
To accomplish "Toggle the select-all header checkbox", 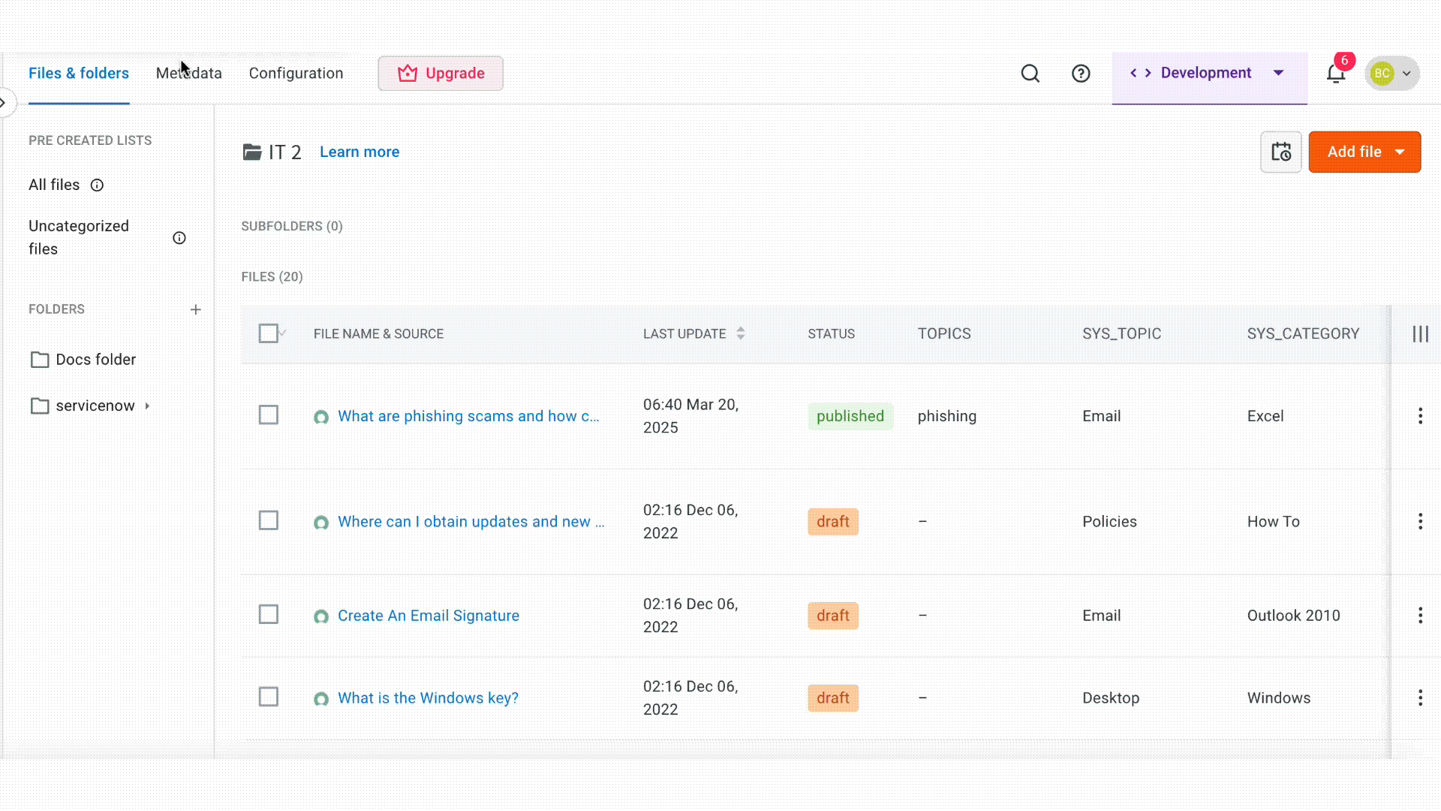I will click(x=268, y=333).
